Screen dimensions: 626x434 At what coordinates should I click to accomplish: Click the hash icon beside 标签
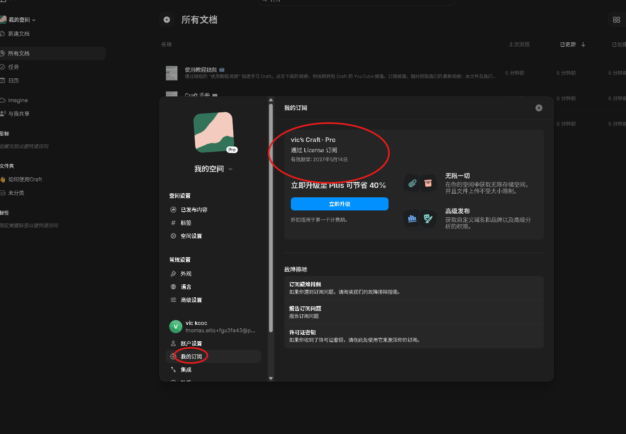coord(173,223)
